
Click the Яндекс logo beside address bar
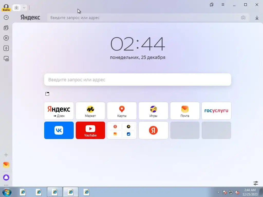click(x=30, y=17)
